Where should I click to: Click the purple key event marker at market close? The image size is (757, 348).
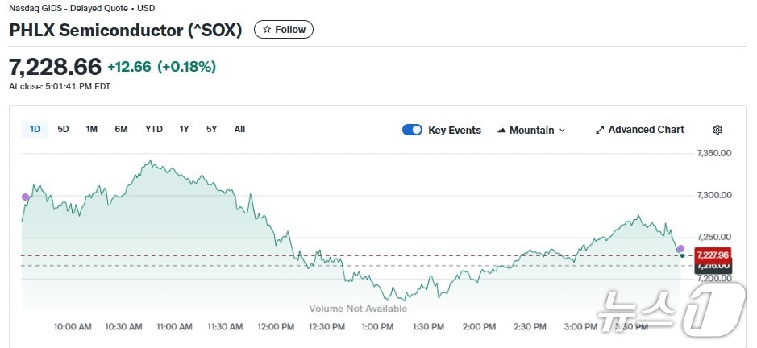680,248
